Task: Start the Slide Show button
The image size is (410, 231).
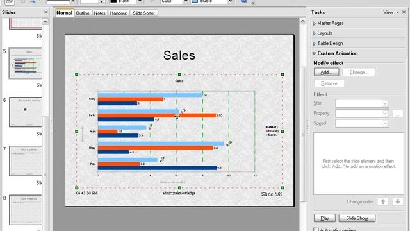Action: click(x=357, y=218)
